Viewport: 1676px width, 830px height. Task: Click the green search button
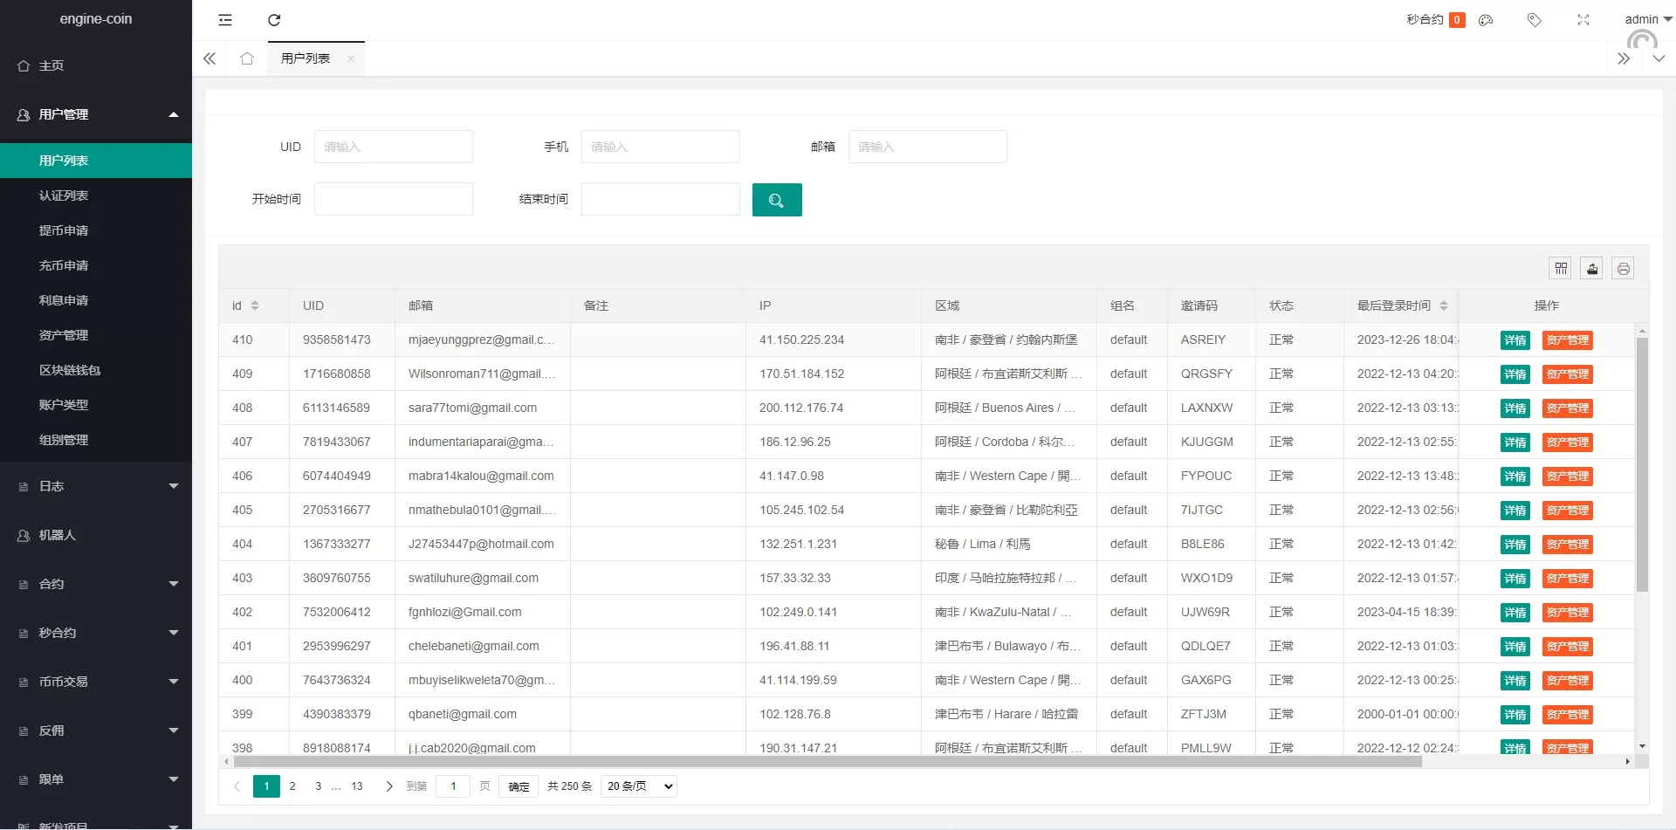[x=776, y=200]
